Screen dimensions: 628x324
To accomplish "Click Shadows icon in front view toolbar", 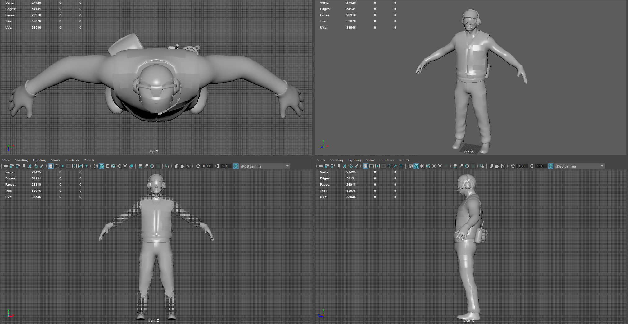I will point(131,166).
